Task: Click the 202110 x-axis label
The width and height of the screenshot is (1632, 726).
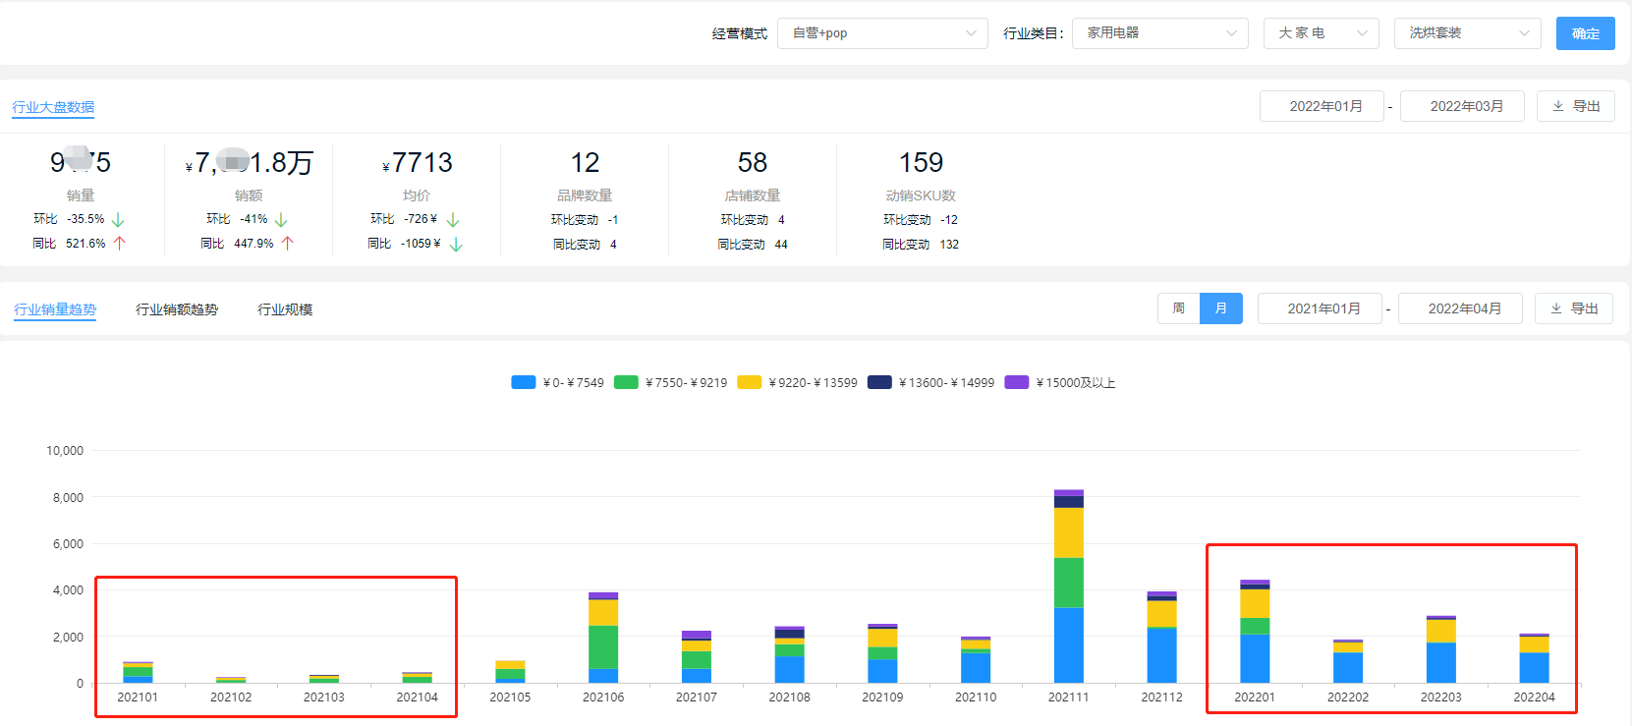Action: point(976,698)
